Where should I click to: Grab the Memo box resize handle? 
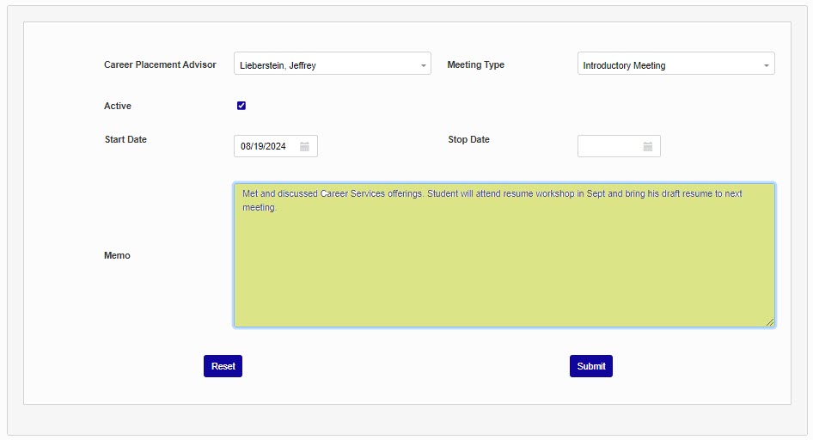tap(770, 322)
